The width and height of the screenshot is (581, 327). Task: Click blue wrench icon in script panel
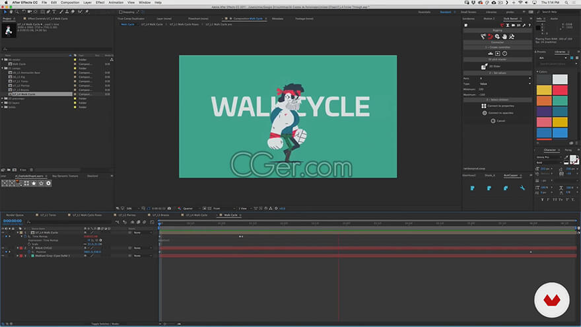(x=522, y=188)
